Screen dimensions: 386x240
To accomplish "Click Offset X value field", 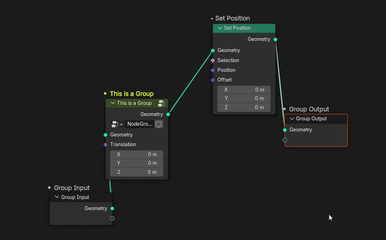I will click(x=244, y=90).
